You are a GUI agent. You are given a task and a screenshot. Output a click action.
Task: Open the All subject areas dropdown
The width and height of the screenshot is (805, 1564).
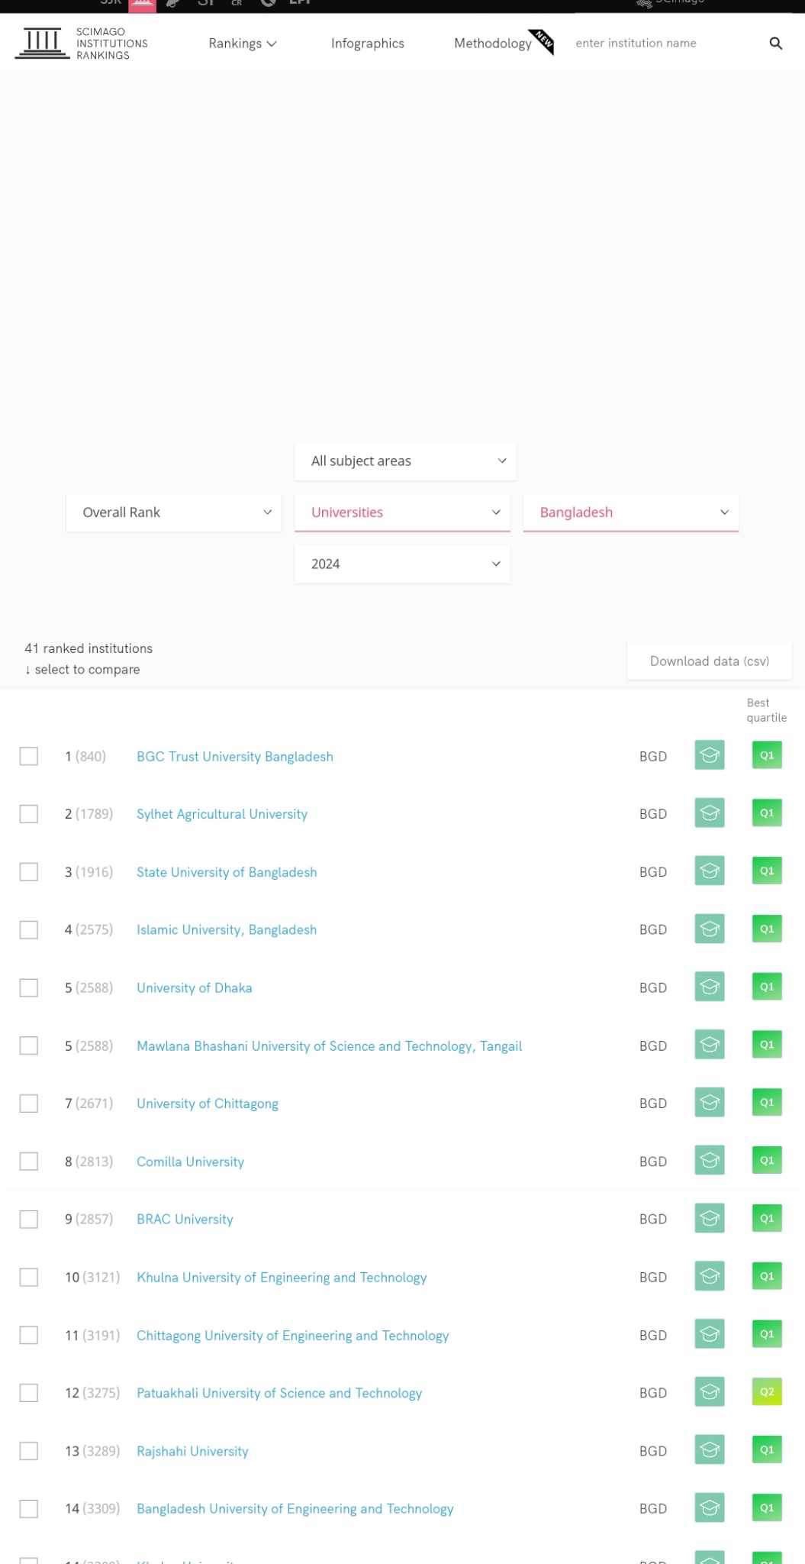coord(405,461)
